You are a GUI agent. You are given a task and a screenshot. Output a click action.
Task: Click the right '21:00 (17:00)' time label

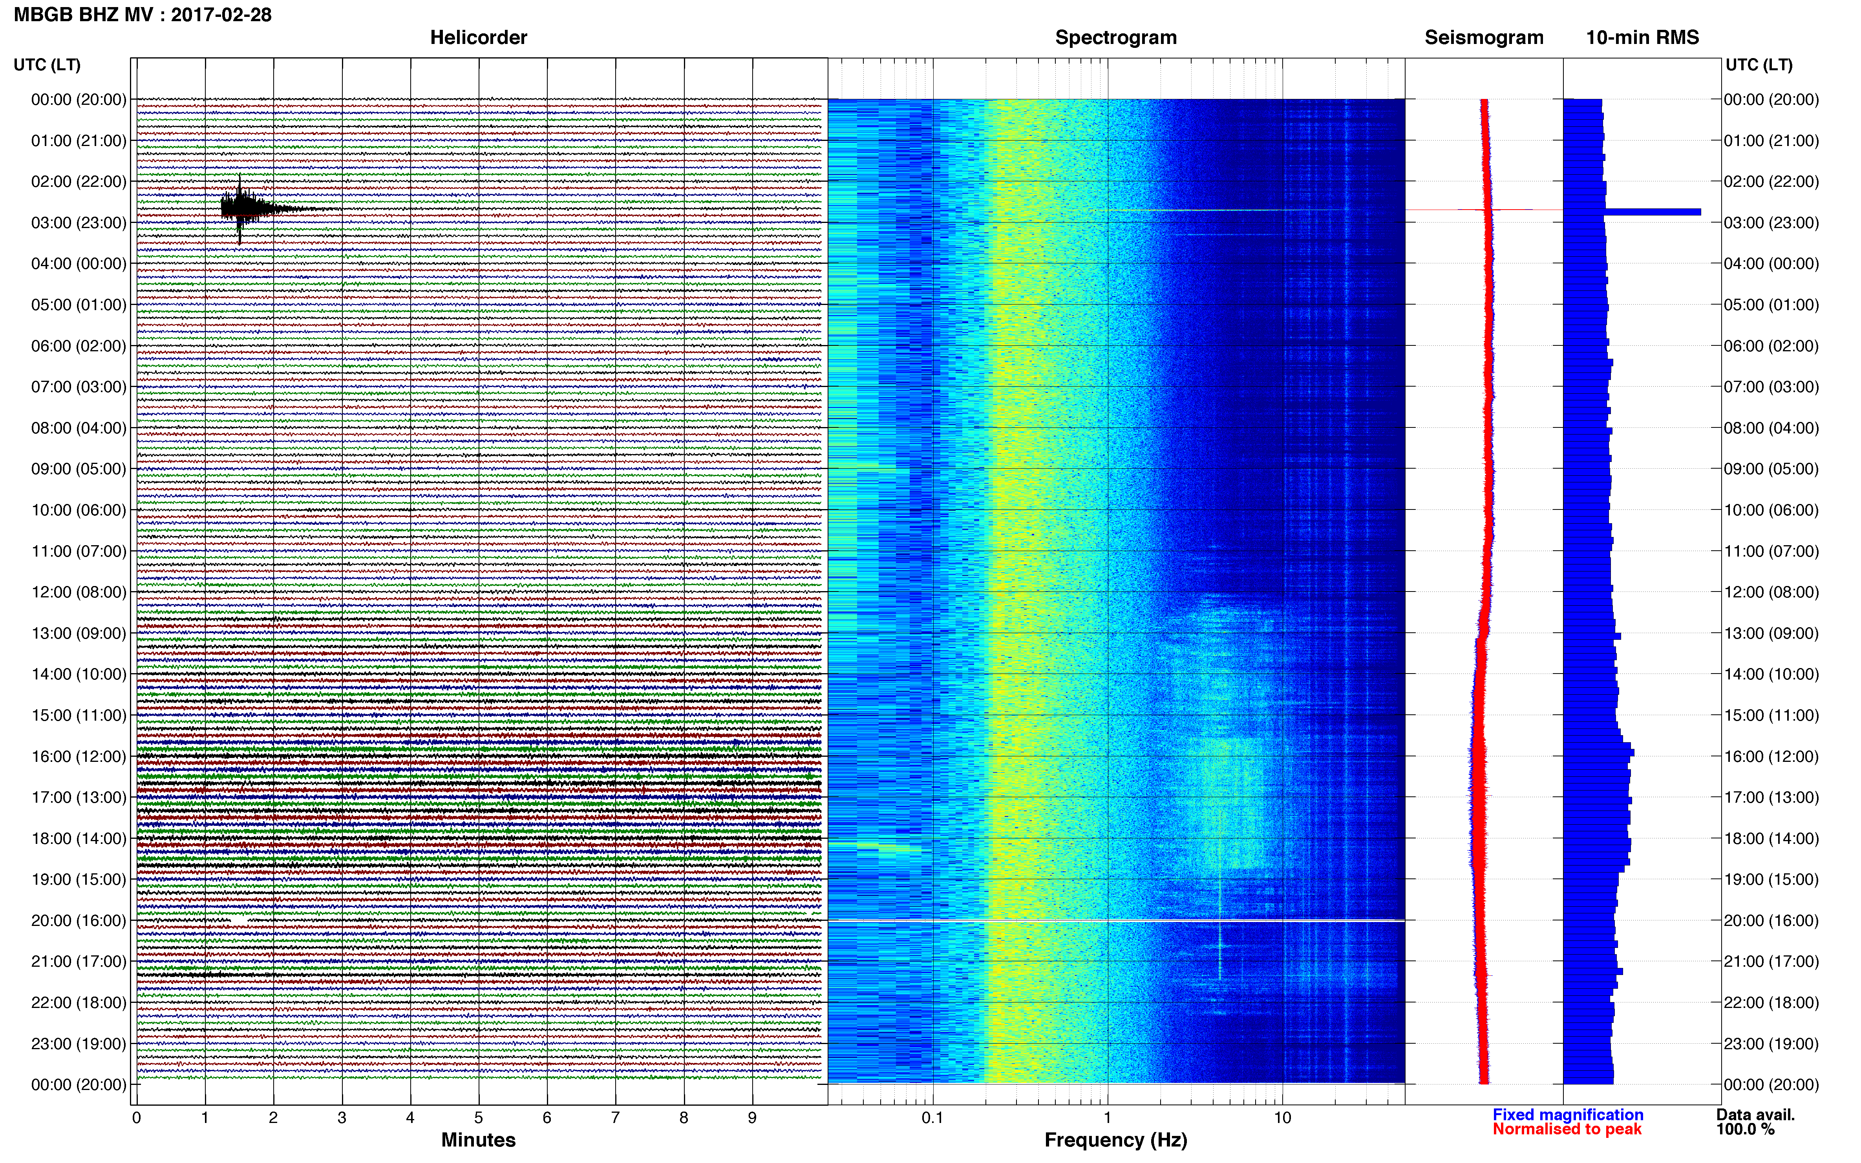point(1771,962)
